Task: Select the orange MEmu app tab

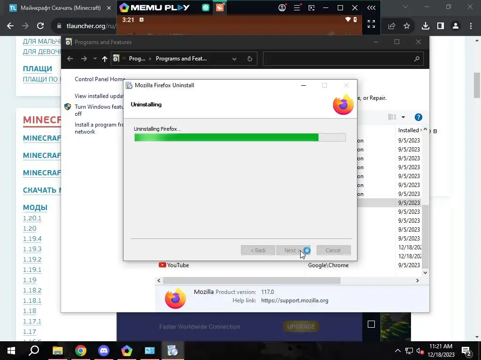Action: (x=220, y=7)
